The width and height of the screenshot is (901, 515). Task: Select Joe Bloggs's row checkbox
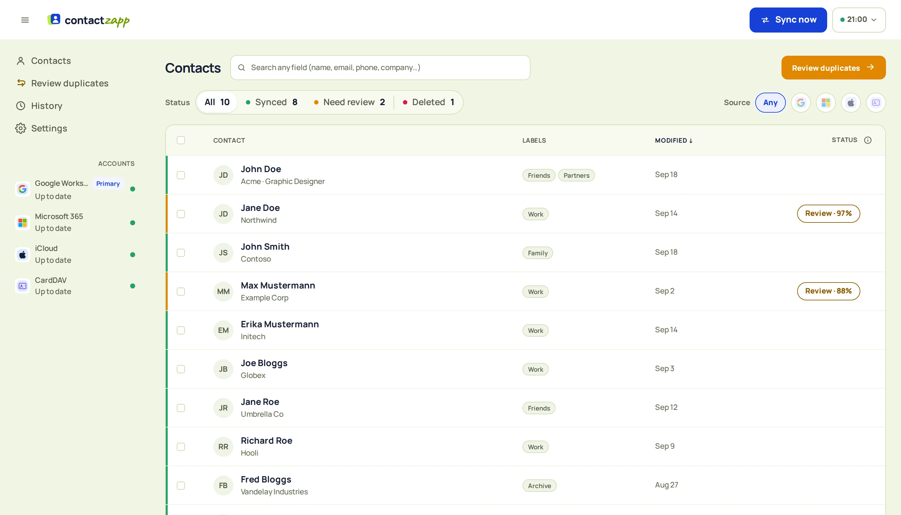coord(181,369)
